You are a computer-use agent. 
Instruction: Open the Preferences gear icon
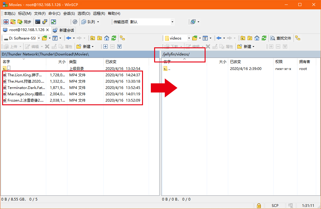[x=75, y=22]
